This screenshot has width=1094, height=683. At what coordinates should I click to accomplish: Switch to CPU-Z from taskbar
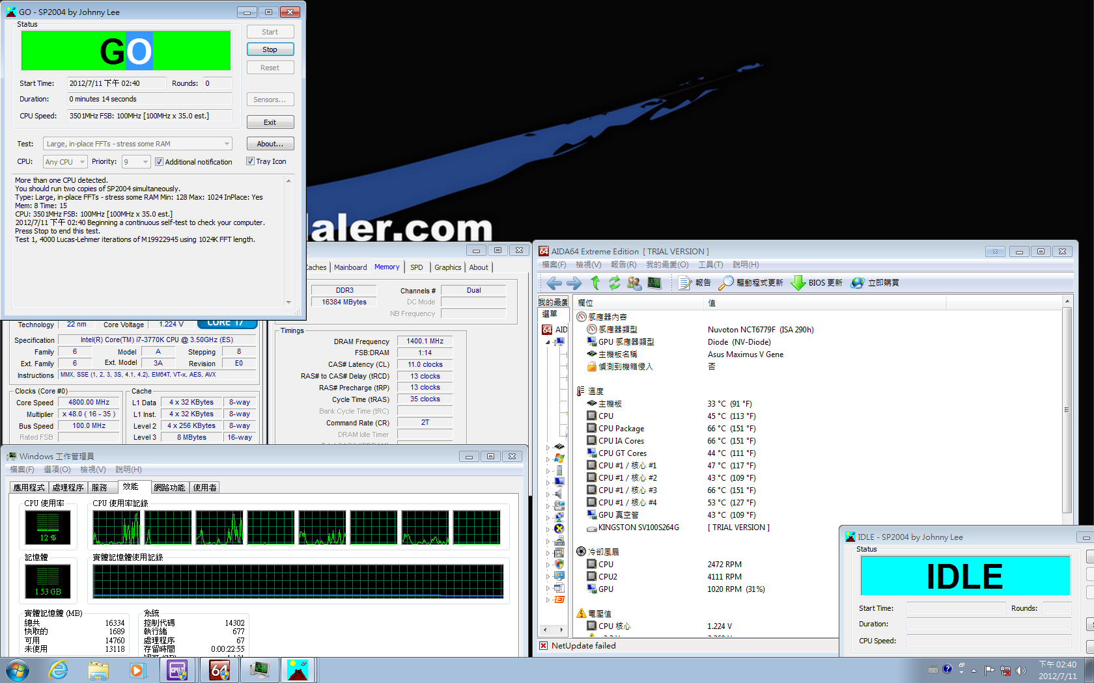(x=178, y=670)
